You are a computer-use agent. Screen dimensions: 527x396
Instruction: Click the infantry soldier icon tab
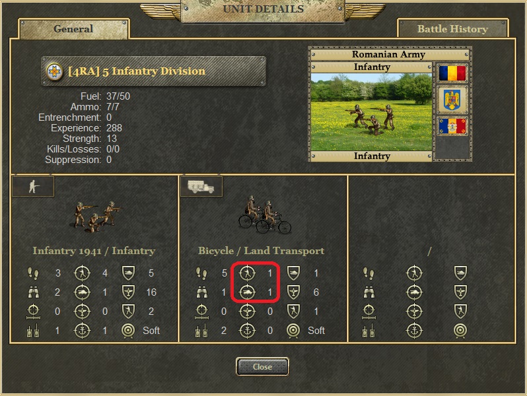point(33,186)
